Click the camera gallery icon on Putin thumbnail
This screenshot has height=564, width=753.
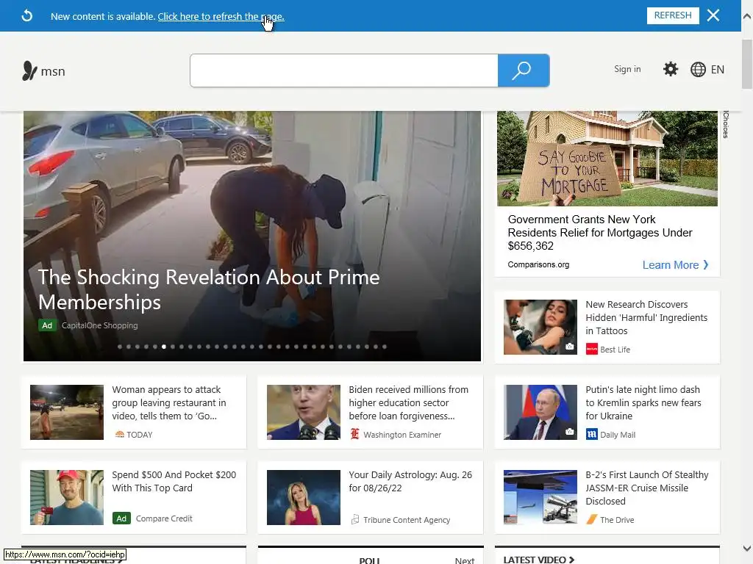click(x=570, y=432)
